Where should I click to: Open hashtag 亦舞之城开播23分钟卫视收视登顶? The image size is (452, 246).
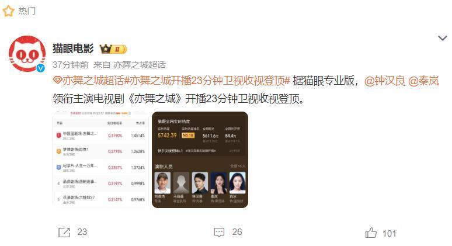(207, 81)
